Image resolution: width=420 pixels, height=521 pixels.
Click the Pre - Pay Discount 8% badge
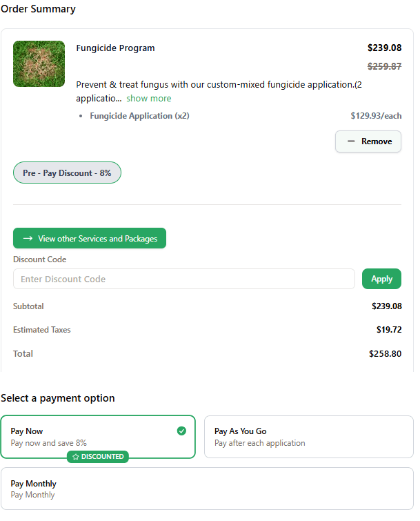67,173
